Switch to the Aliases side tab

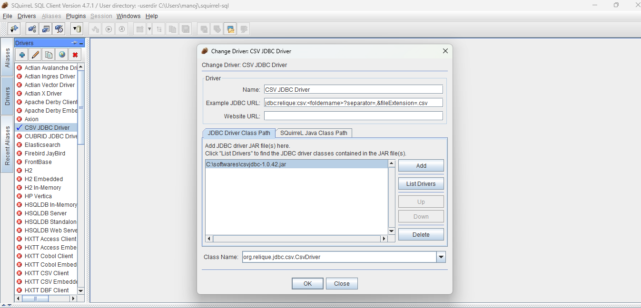pos(7,57)
